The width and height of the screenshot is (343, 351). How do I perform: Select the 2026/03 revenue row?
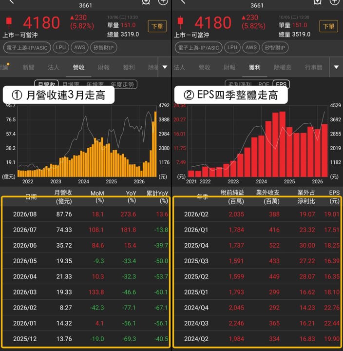(x=86, y=292)
